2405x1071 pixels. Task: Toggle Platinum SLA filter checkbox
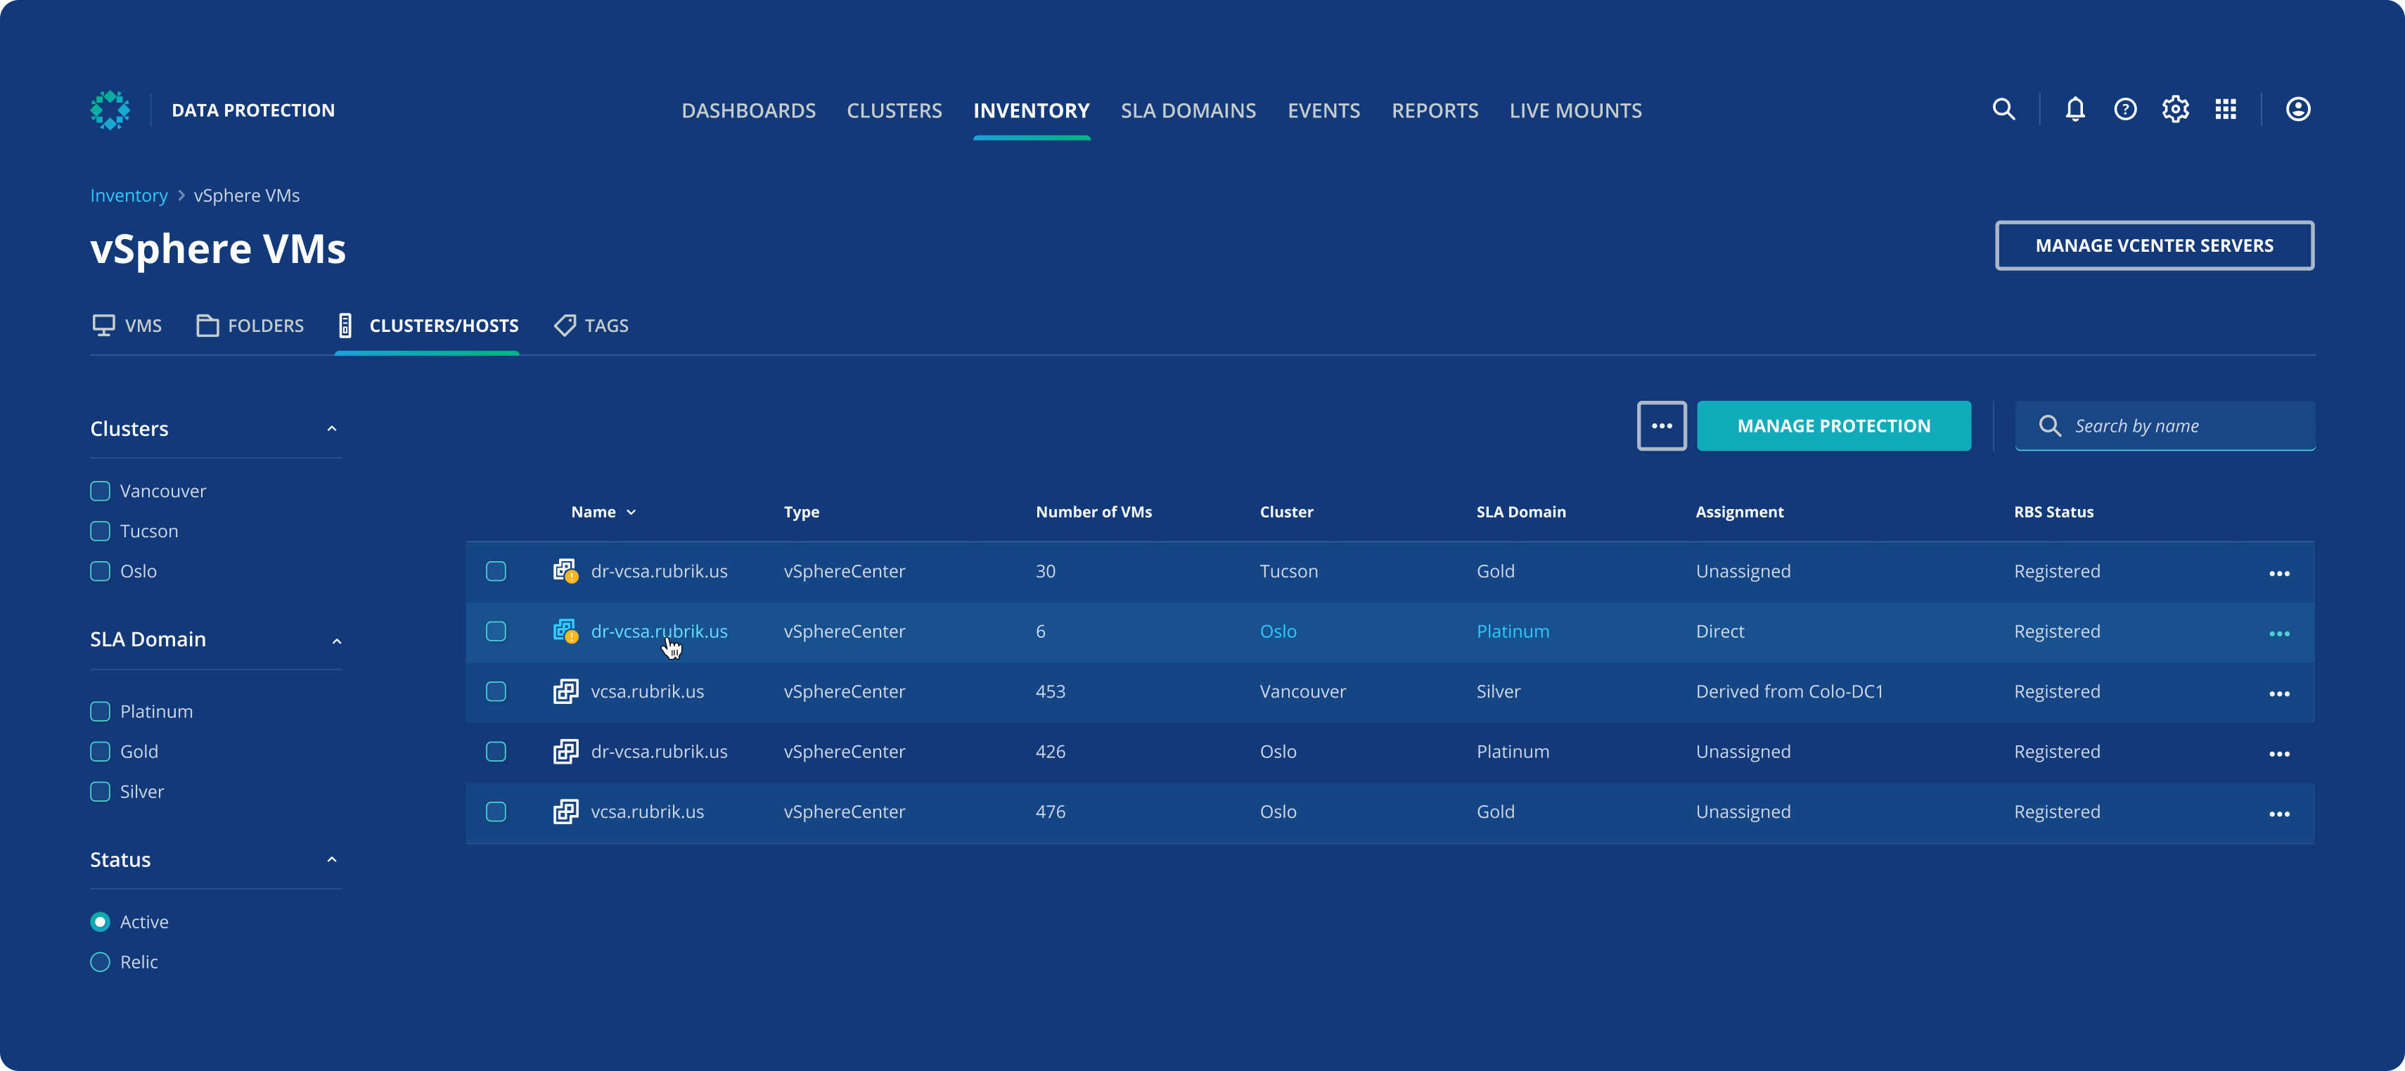click(100, 712)
